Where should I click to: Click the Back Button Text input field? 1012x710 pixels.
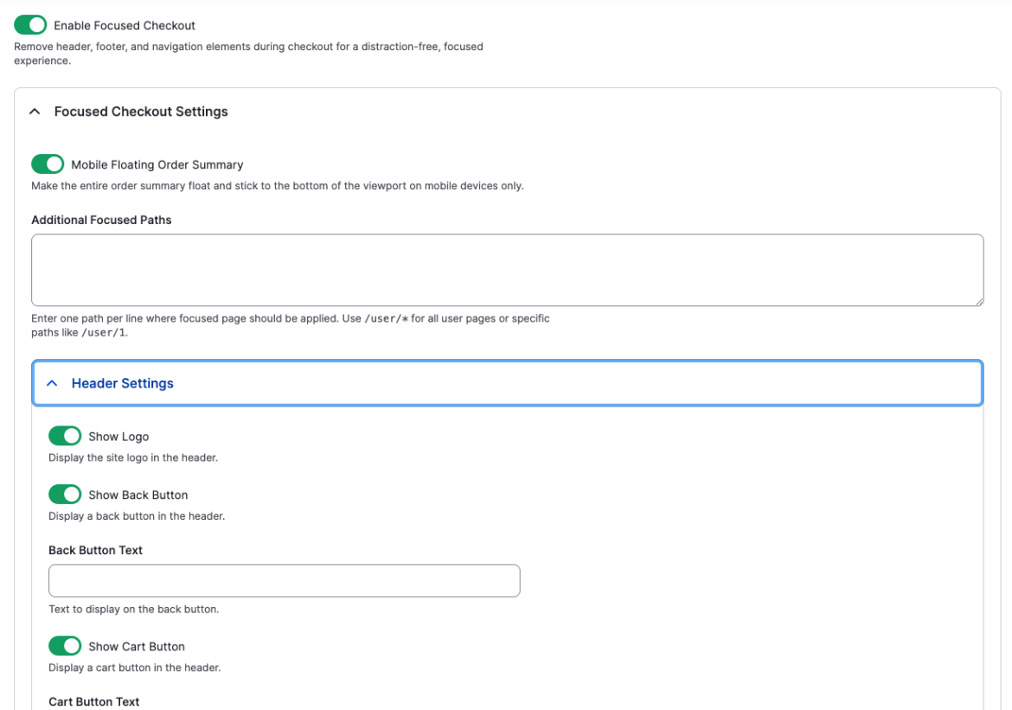click(284, 580)
